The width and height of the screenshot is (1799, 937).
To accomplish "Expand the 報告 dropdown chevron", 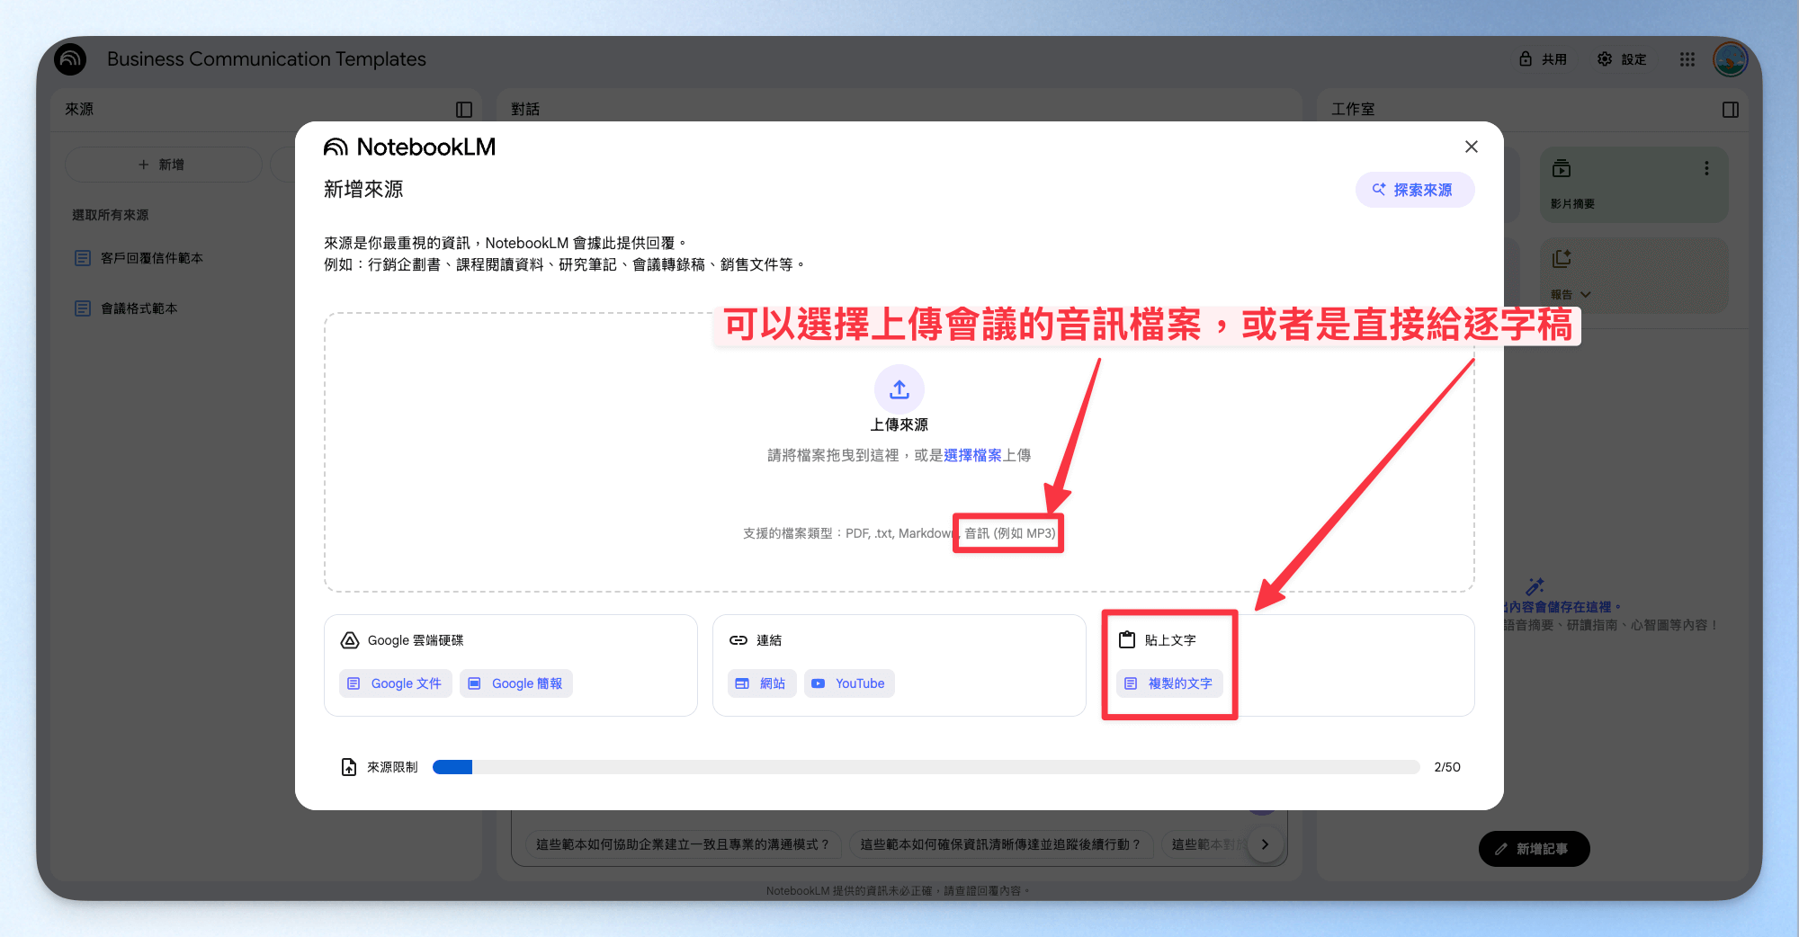I will (x=1586, y=295).
